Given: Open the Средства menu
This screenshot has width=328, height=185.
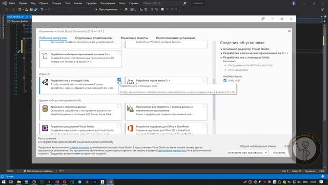Looking at the screenshot, I should [91, 4].
